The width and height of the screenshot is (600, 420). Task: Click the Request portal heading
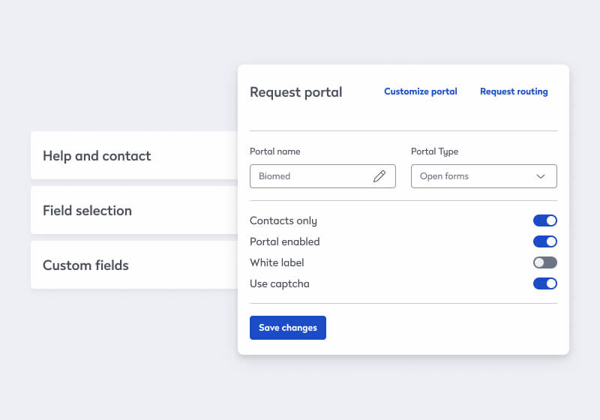tap(295, 92)
